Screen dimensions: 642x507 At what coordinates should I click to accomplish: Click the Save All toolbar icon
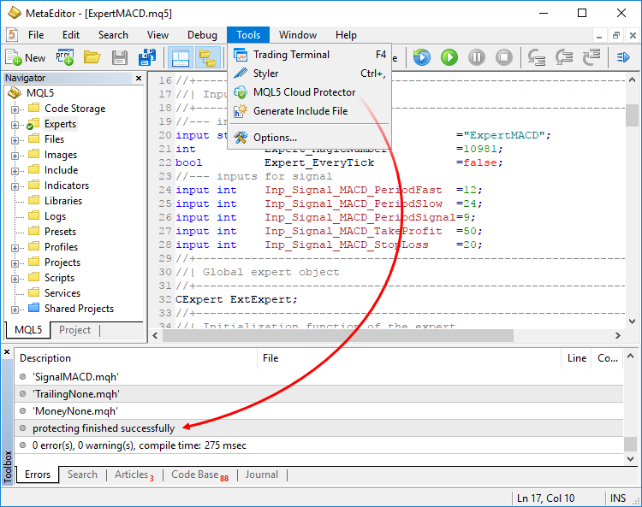[x=147, y=57]
